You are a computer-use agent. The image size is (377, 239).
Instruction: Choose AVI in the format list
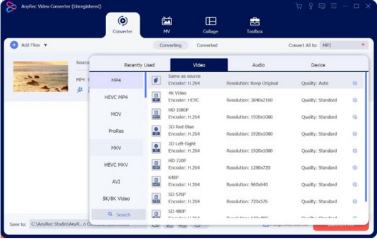coord(116,182)
